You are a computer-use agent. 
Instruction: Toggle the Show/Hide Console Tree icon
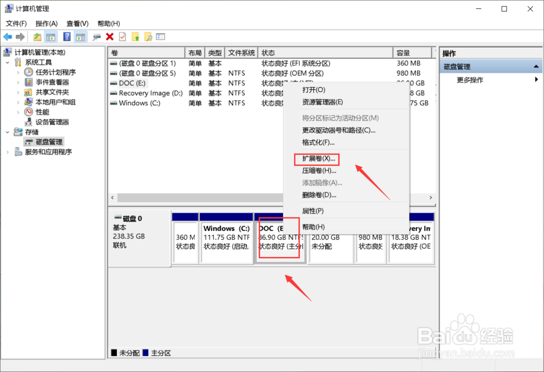click(x=51, y=37)
